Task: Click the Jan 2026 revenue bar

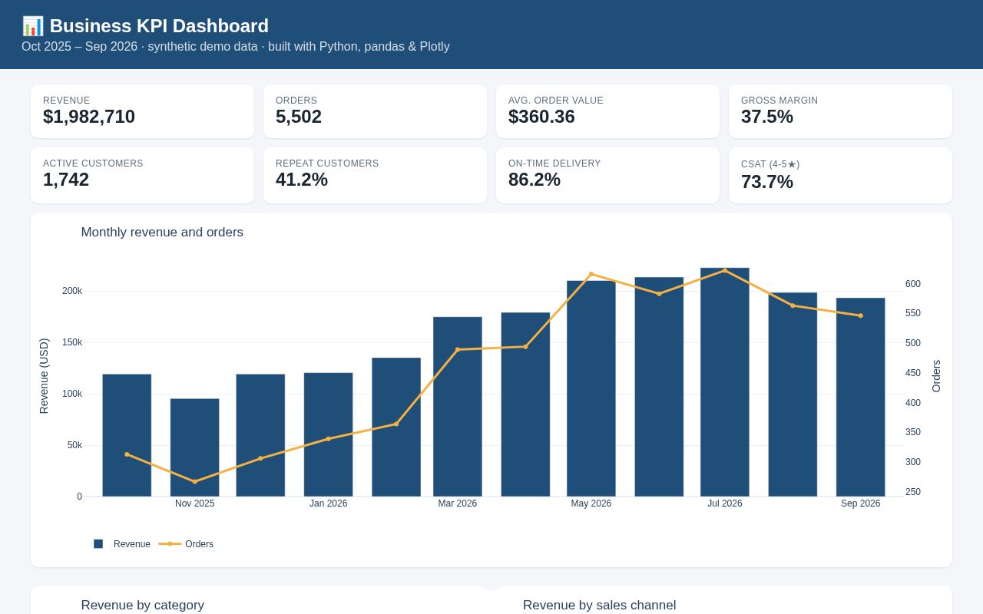Action: click(x=329, y=434)
